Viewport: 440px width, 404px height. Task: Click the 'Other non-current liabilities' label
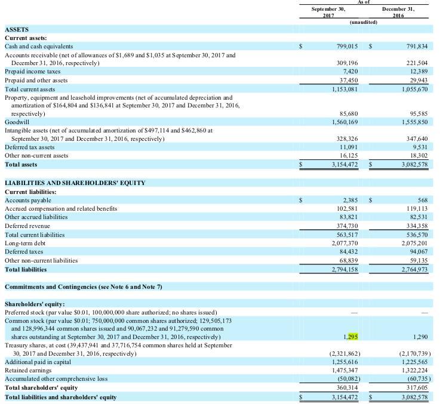click(x=41, y=260)
